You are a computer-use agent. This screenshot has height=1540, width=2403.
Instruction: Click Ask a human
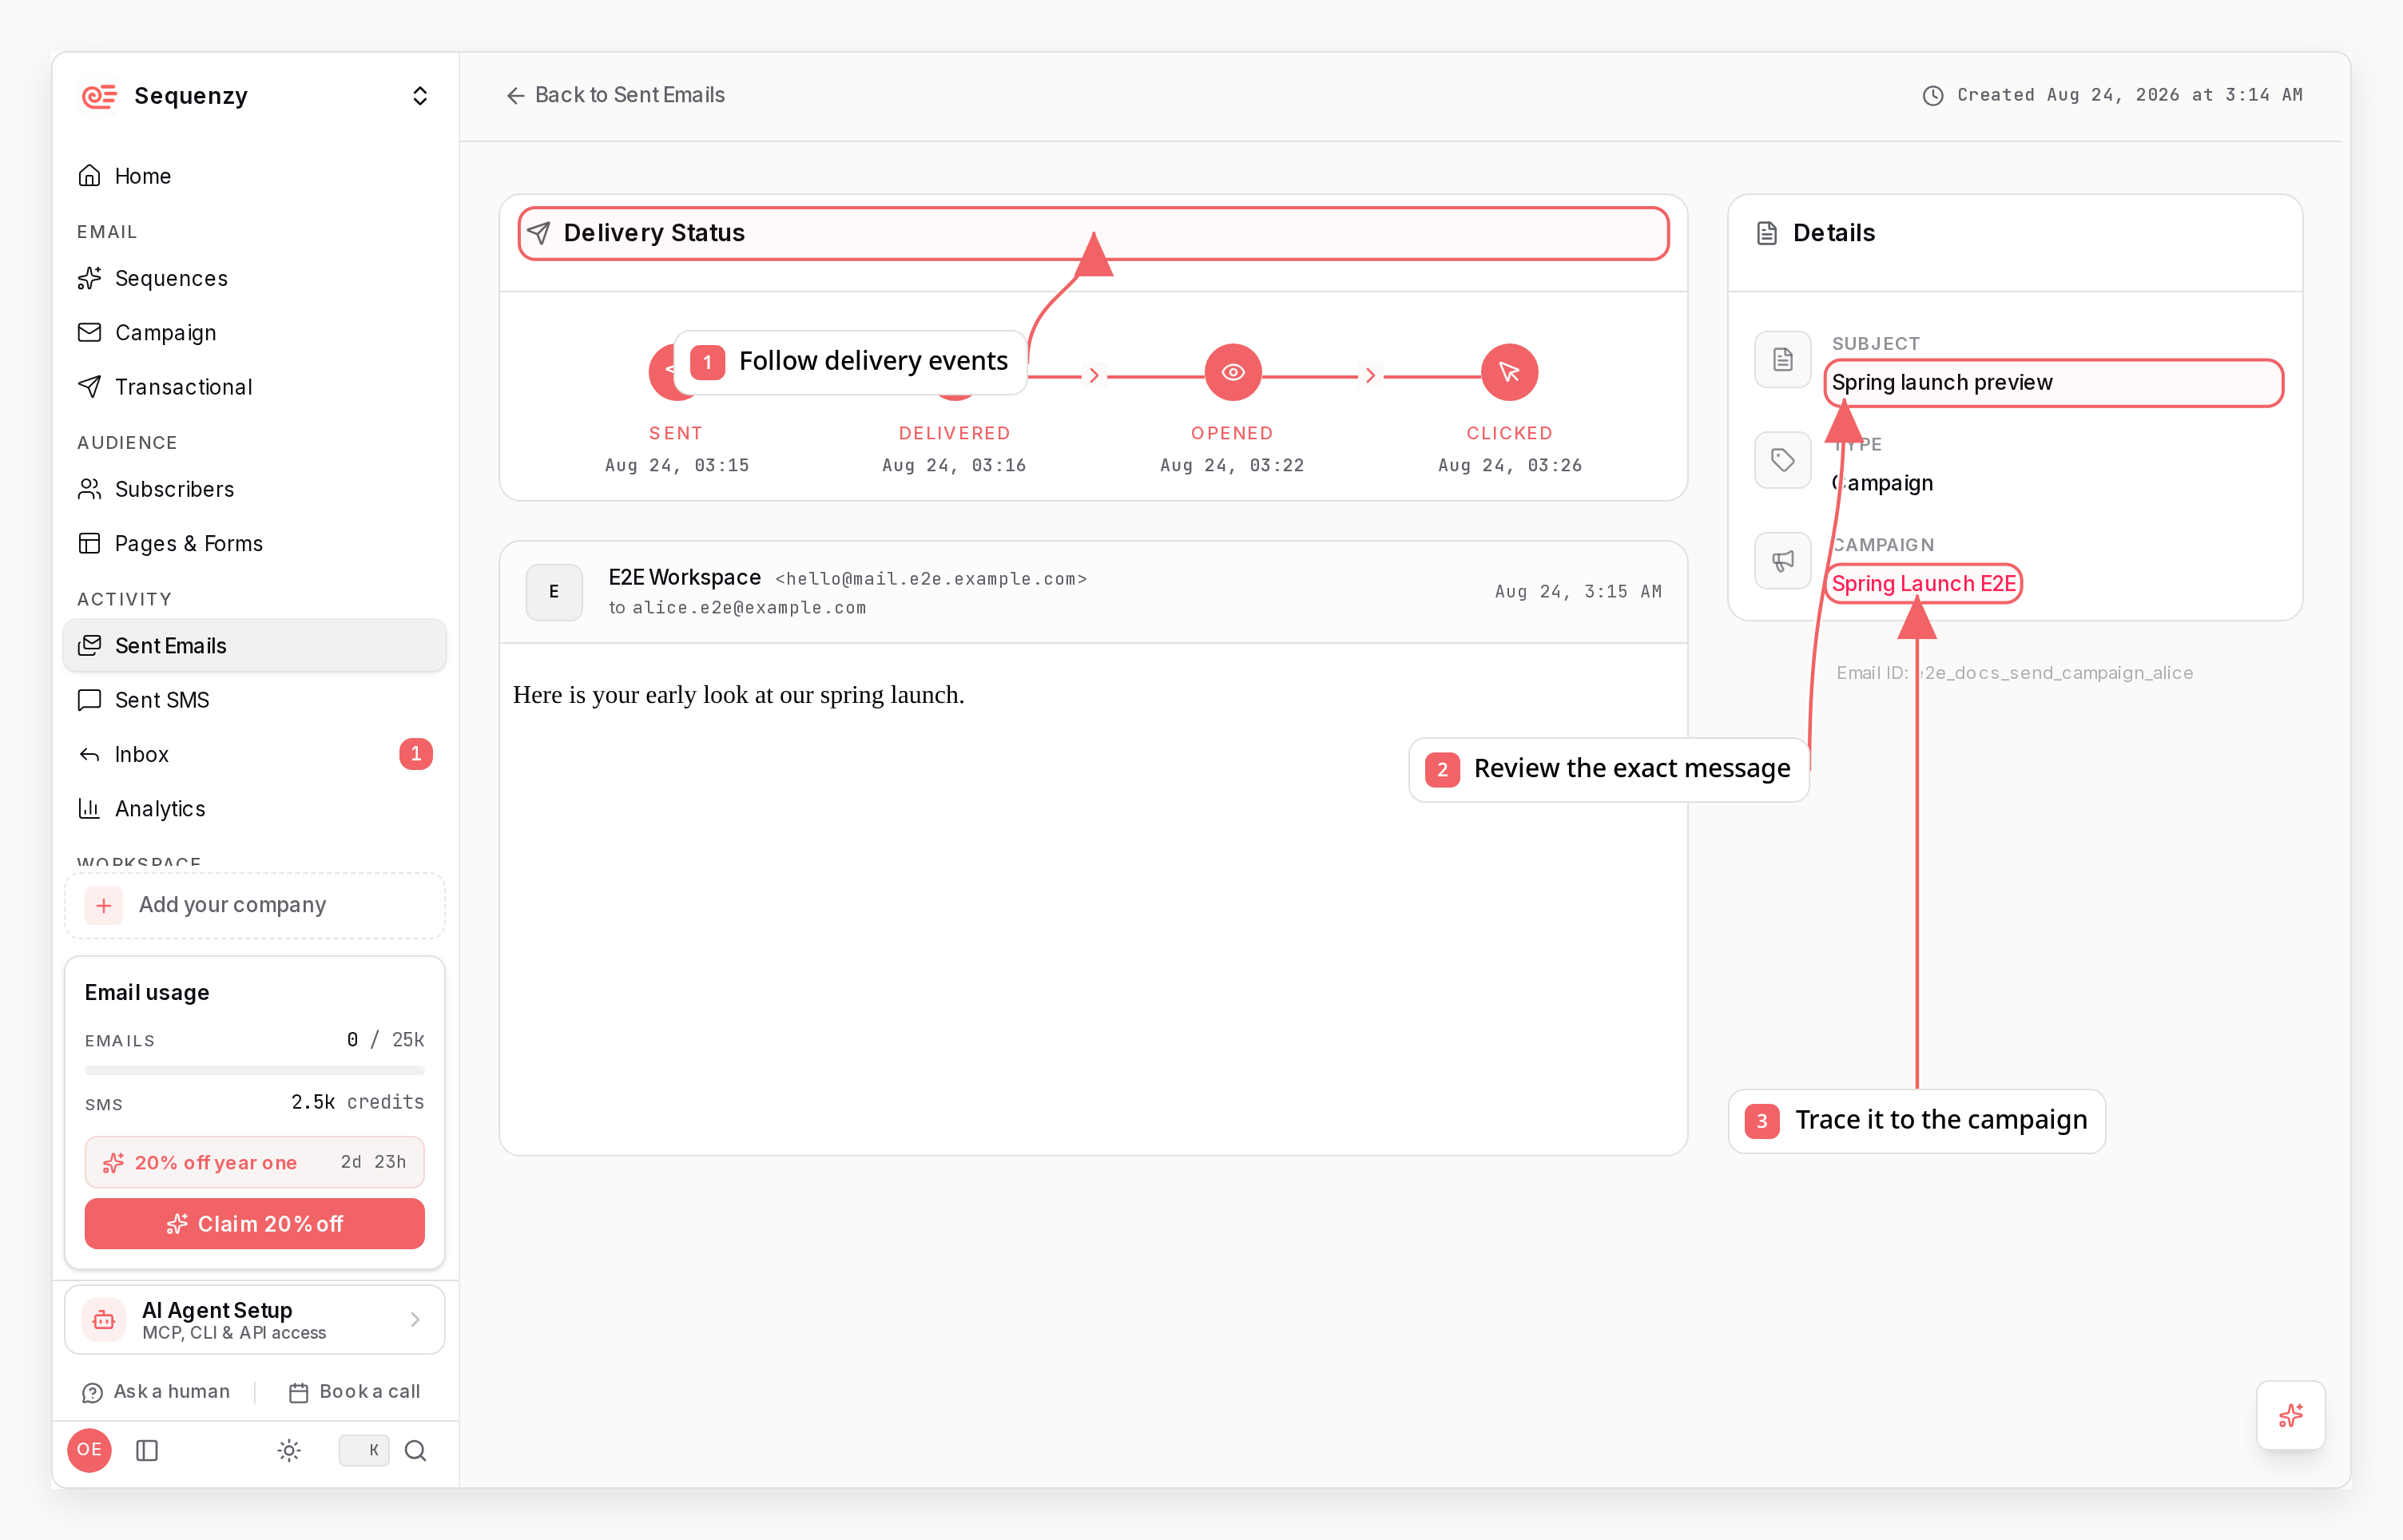click(x=156, y=1392)
